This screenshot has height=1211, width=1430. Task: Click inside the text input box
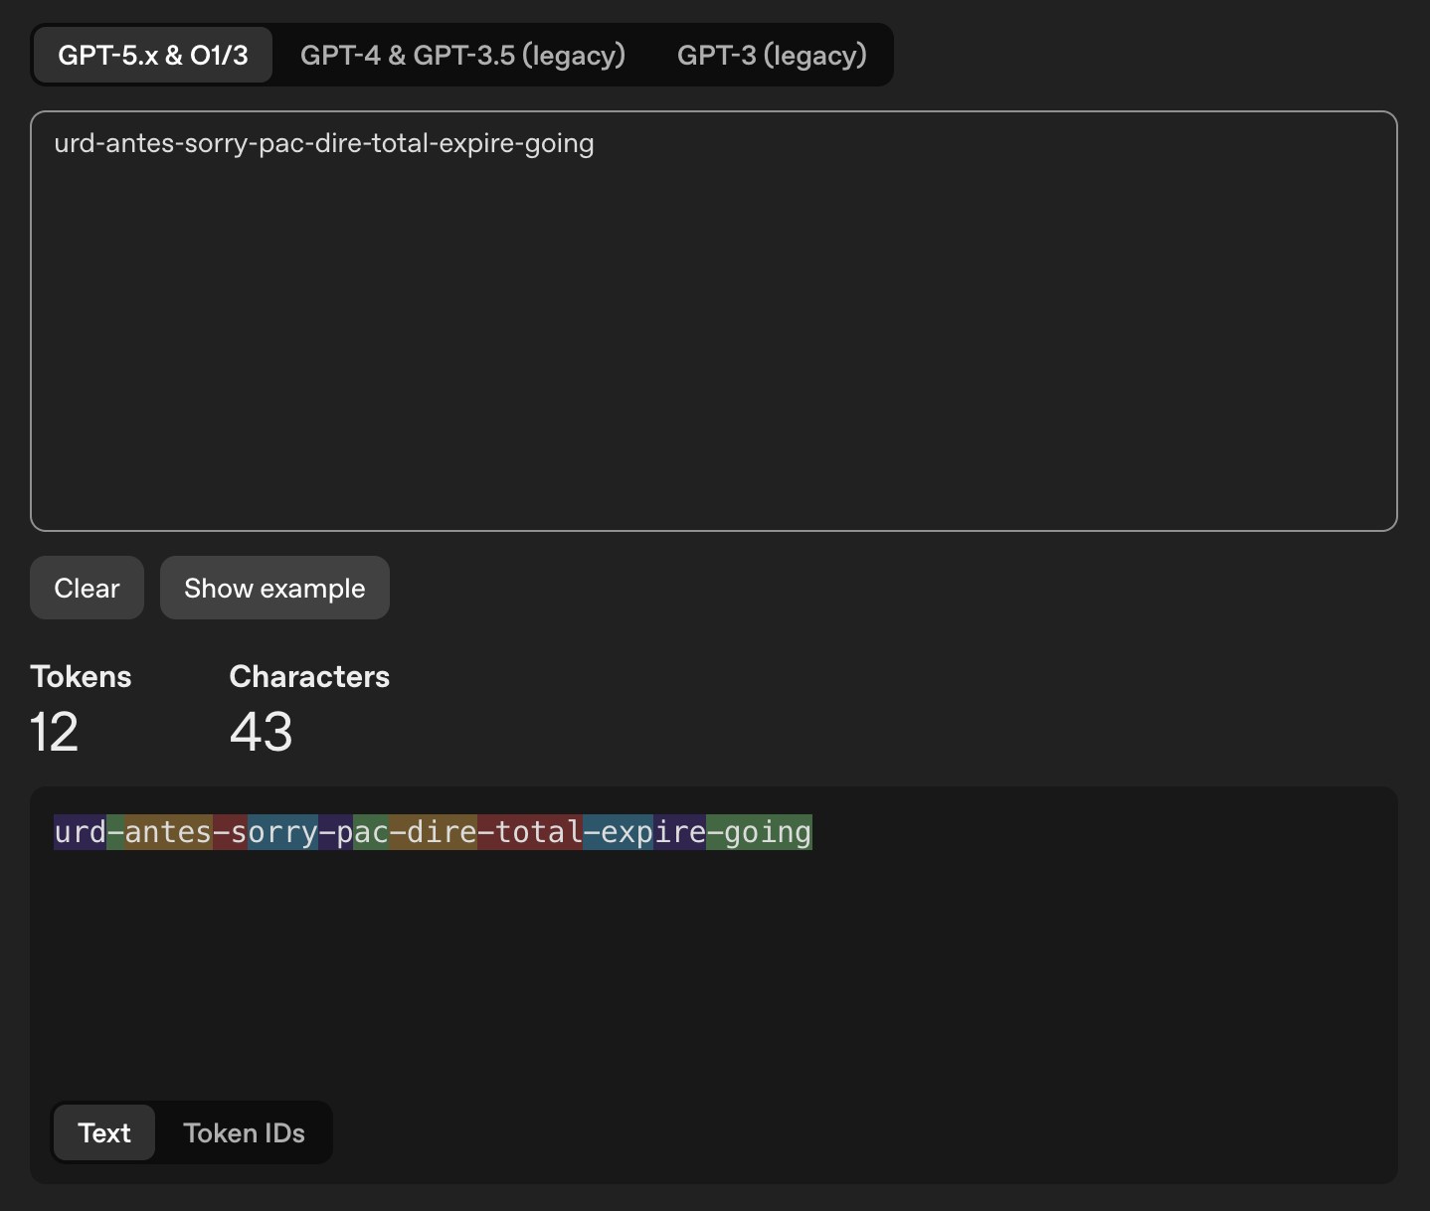coord(714,321)
